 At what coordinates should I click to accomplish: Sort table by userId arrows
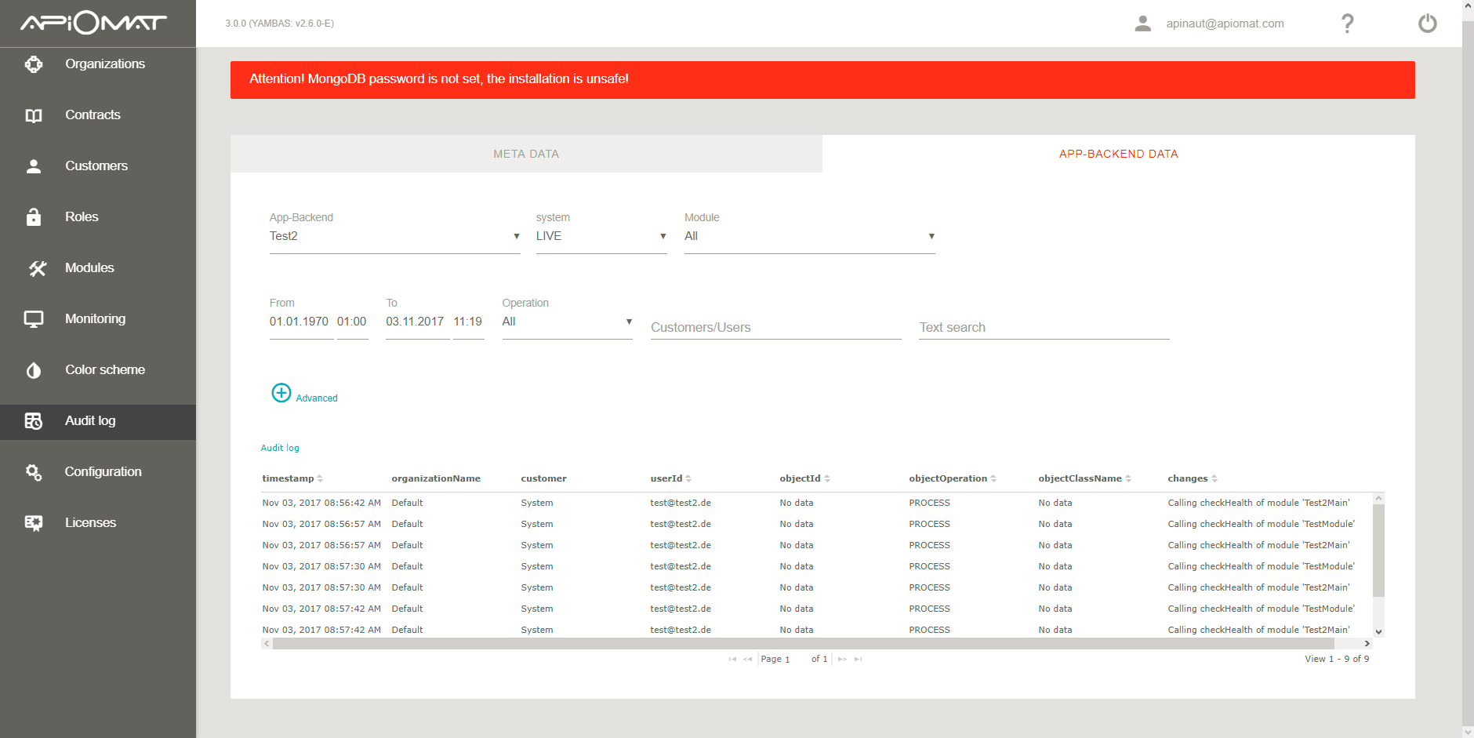coord(688,479)
